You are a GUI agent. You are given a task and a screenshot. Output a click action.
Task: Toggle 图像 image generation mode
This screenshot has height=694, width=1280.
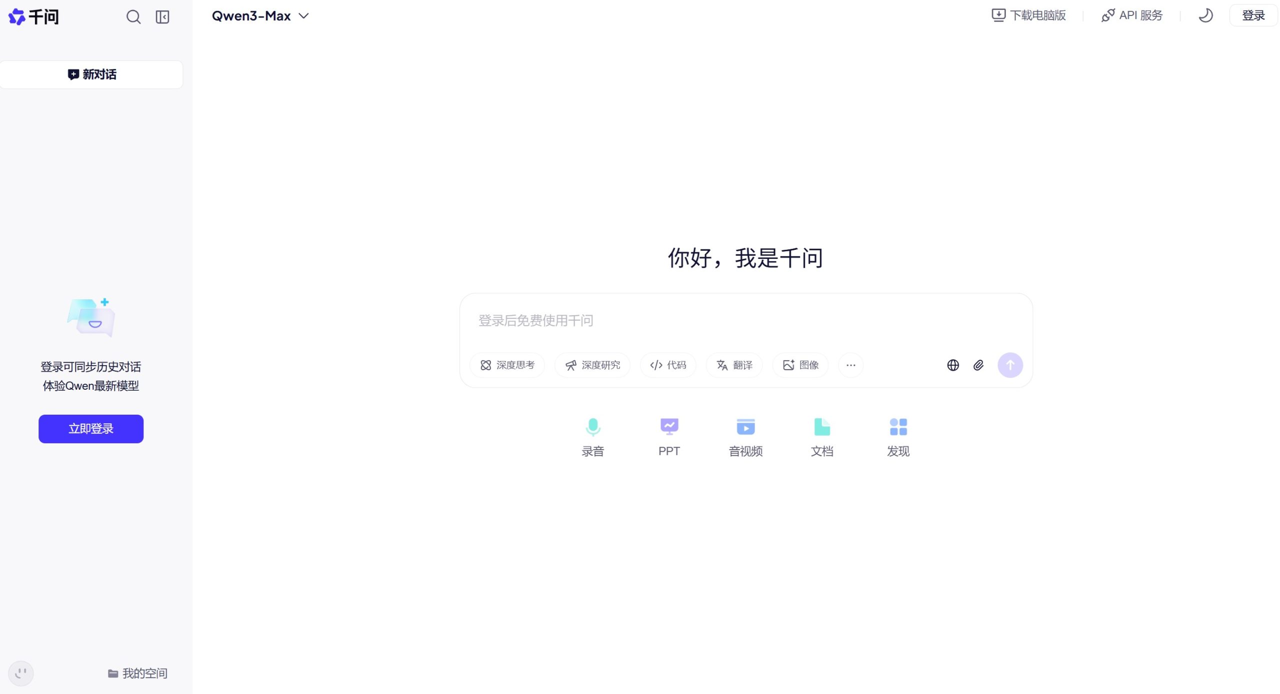coord(799,365)
